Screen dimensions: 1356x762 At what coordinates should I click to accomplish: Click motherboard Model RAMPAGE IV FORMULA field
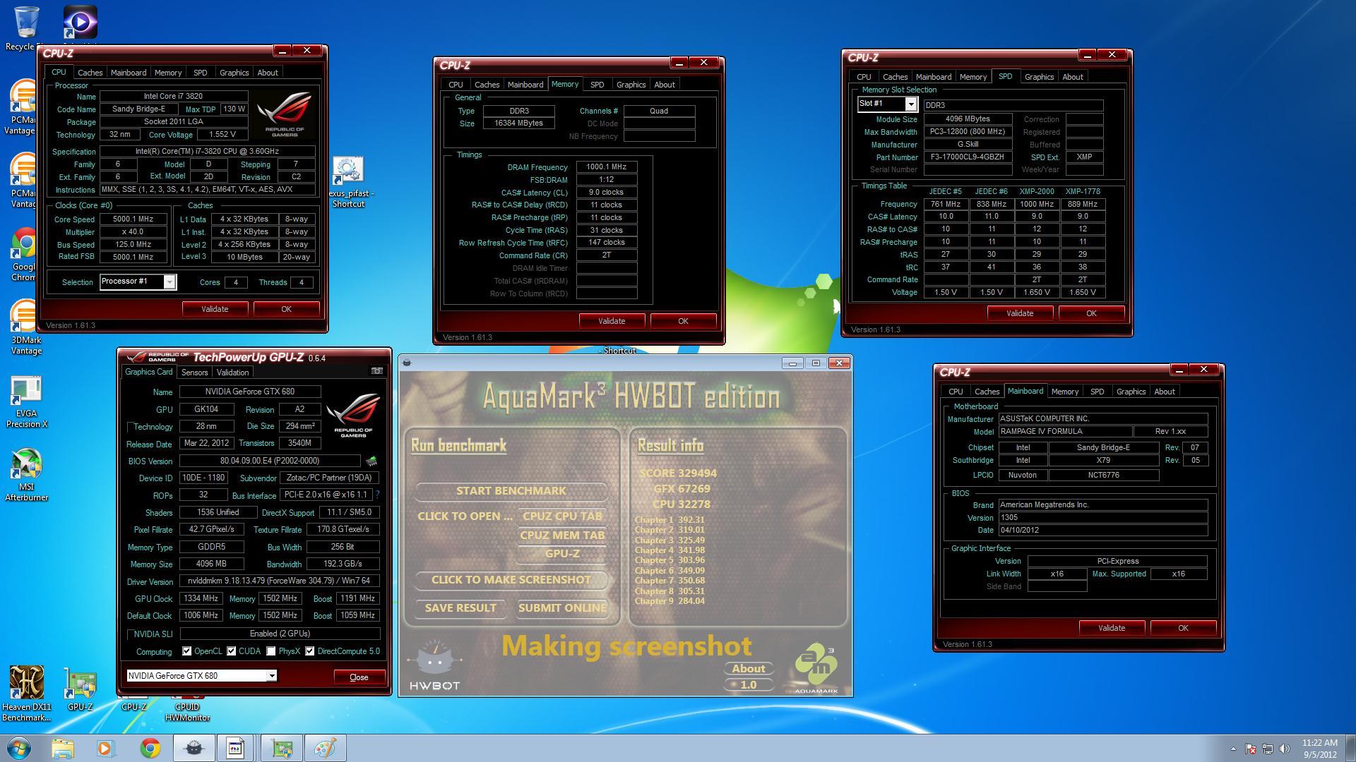coord(1064,431)
